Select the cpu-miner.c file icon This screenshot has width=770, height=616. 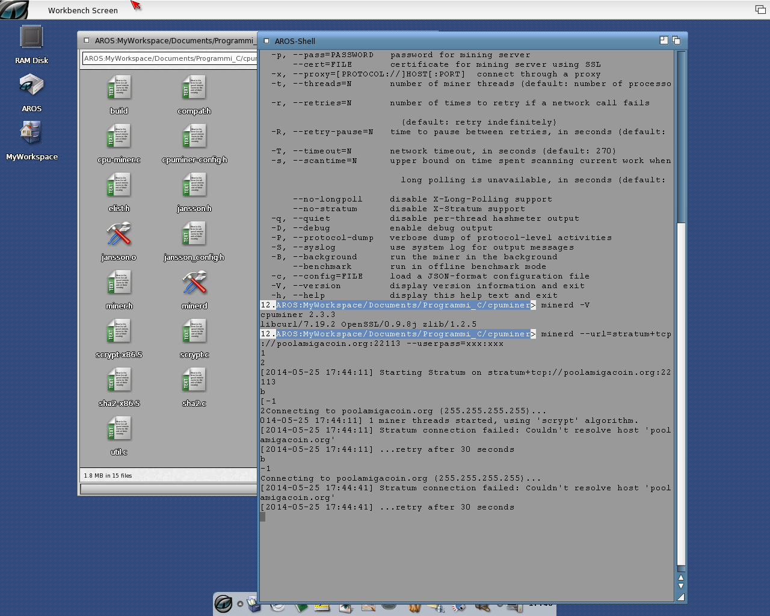tap(119, 137)
